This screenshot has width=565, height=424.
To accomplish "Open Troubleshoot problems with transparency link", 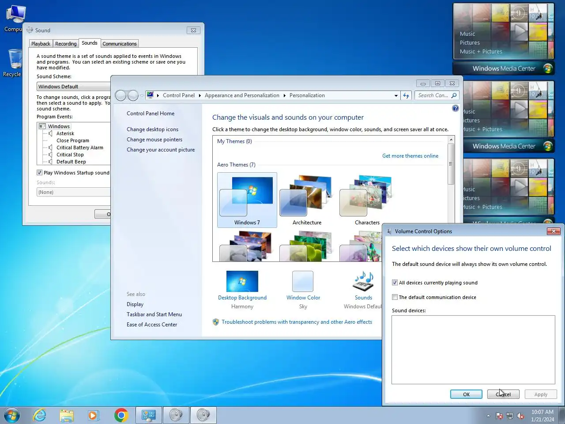I will pyautogui.click(x=297, y=322).
